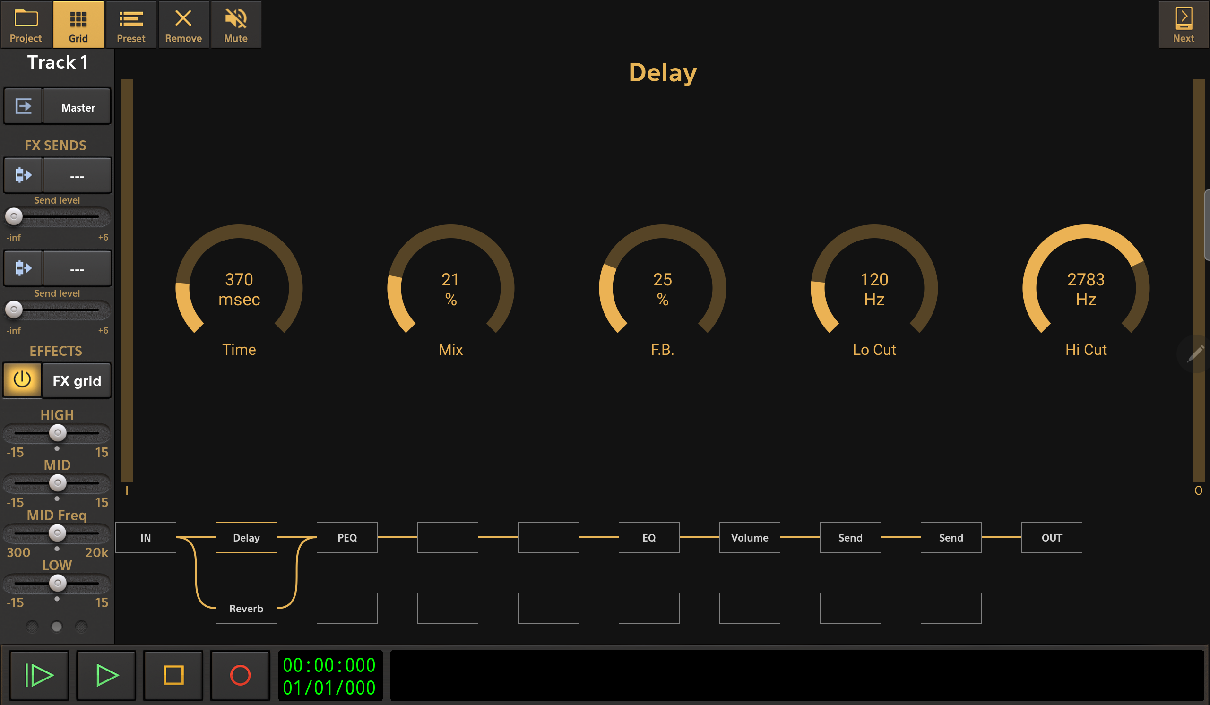Remove the Delay effect
1210x705 pixels.
click(183, 24)
